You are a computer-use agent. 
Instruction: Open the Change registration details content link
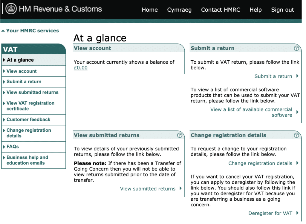tap(260, 163)
